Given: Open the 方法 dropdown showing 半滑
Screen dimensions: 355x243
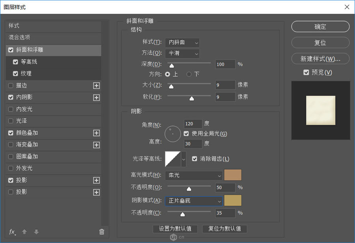Looking at the screenshot, I should point(182,54).
